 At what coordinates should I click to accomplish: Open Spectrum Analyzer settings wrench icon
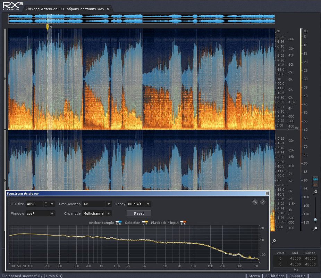pos(255,202)
